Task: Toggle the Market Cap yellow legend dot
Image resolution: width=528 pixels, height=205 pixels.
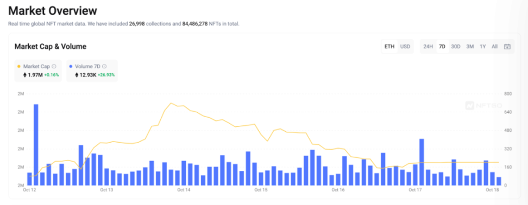Action: click(x=18, y=67)
